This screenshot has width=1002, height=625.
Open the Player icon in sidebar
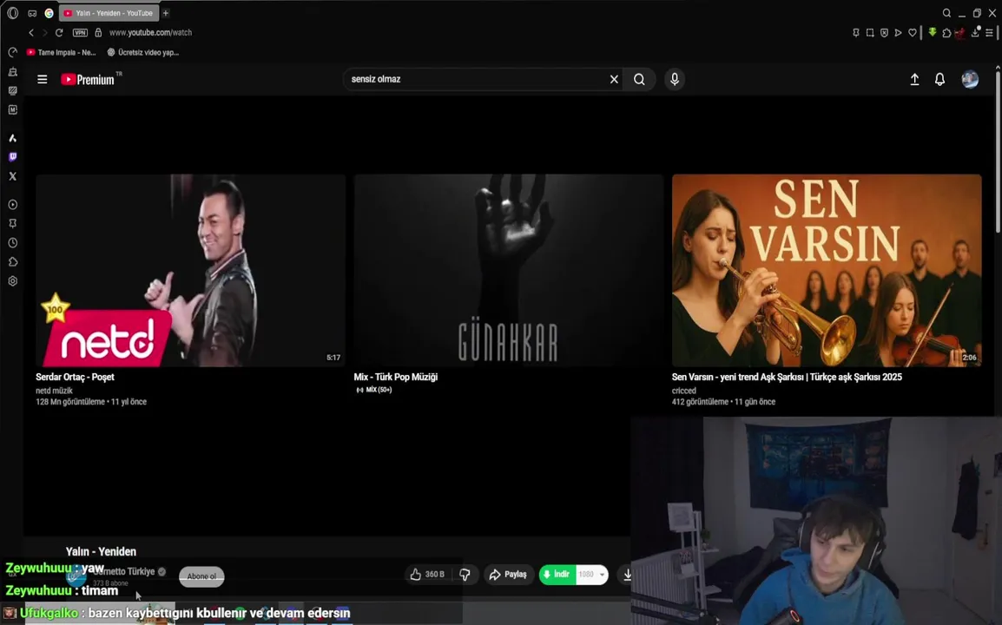13,205
